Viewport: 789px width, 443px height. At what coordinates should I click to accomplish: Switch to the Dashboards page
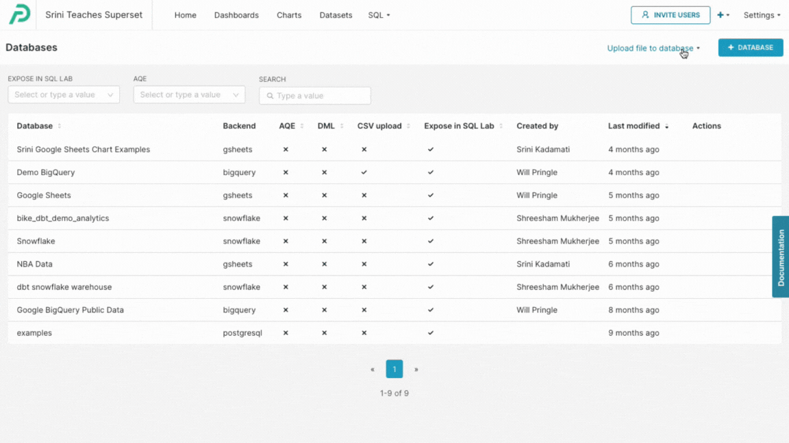tap(236, 14)
